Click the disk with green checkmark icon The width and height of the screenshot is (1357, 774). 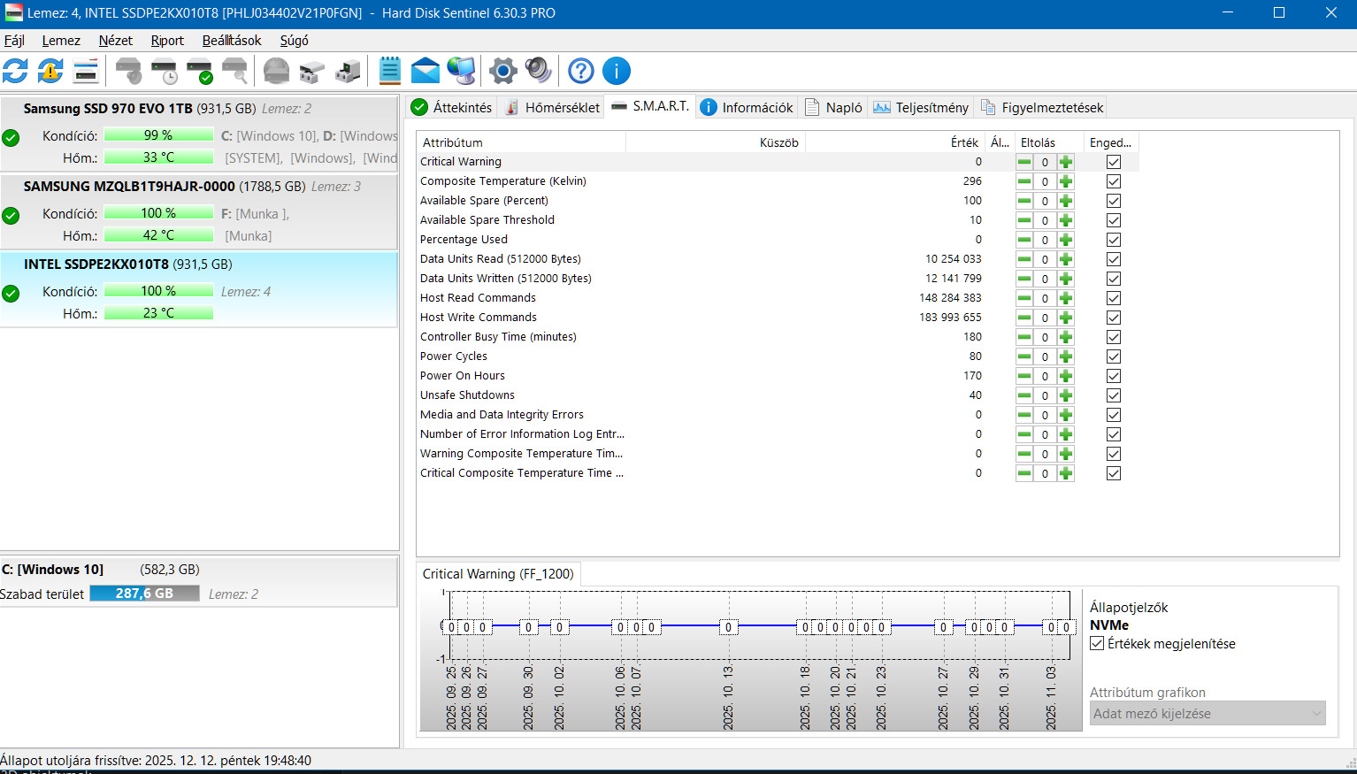[x=200, y=71]
